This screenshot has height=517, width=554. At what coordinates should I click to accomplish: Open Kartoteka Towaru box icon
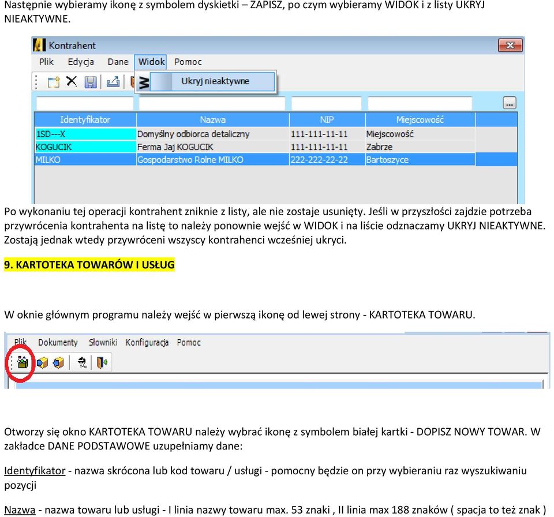[23, 362]
